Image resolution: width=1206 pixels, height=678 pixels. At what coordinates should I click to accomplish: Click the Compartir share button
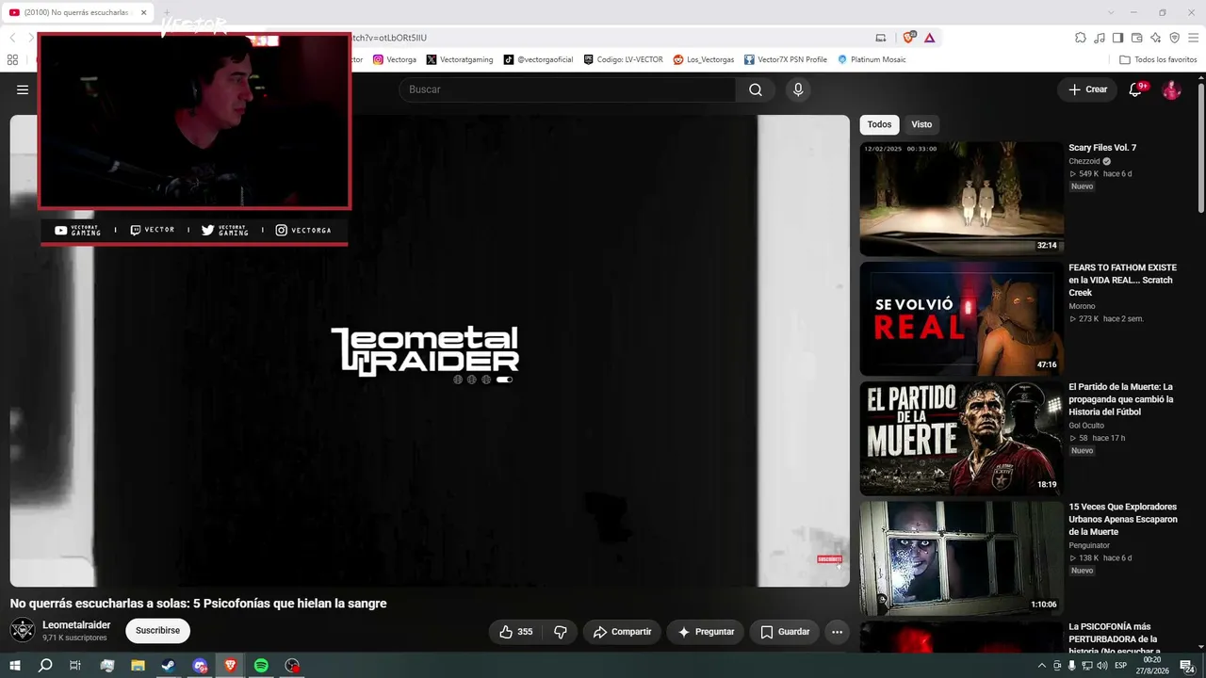pos(622,632)
